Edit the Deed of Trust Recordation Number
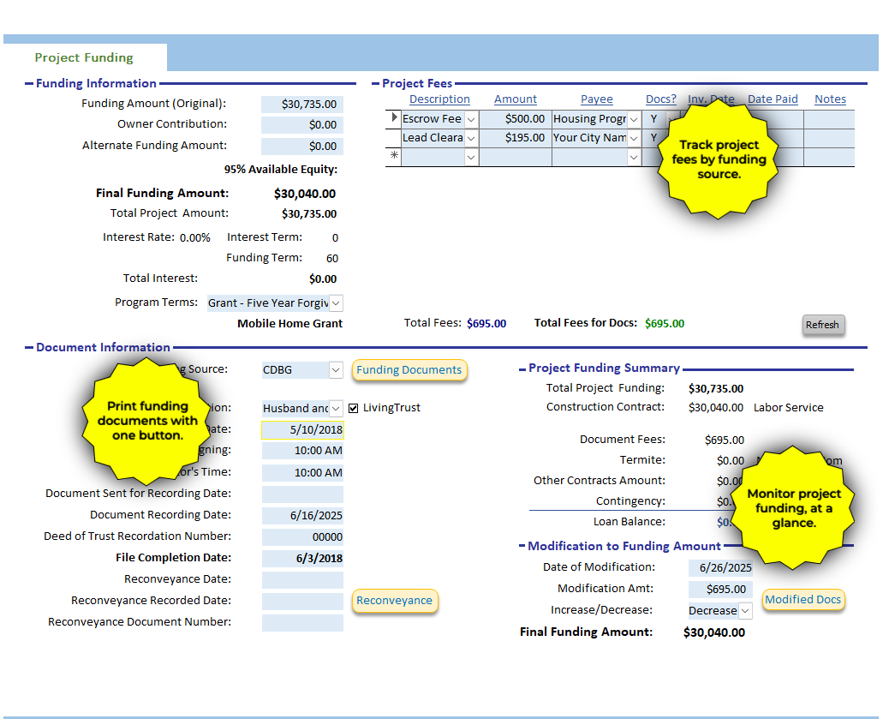 302,537
